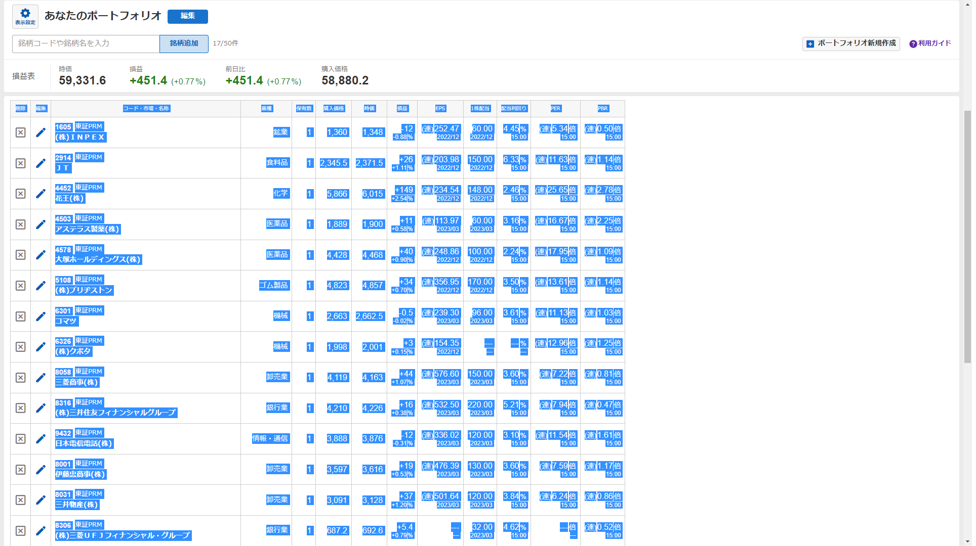This screenshot has height=546, width=976.
Task: Click the PER column header
Action: (x=555, y=109)
